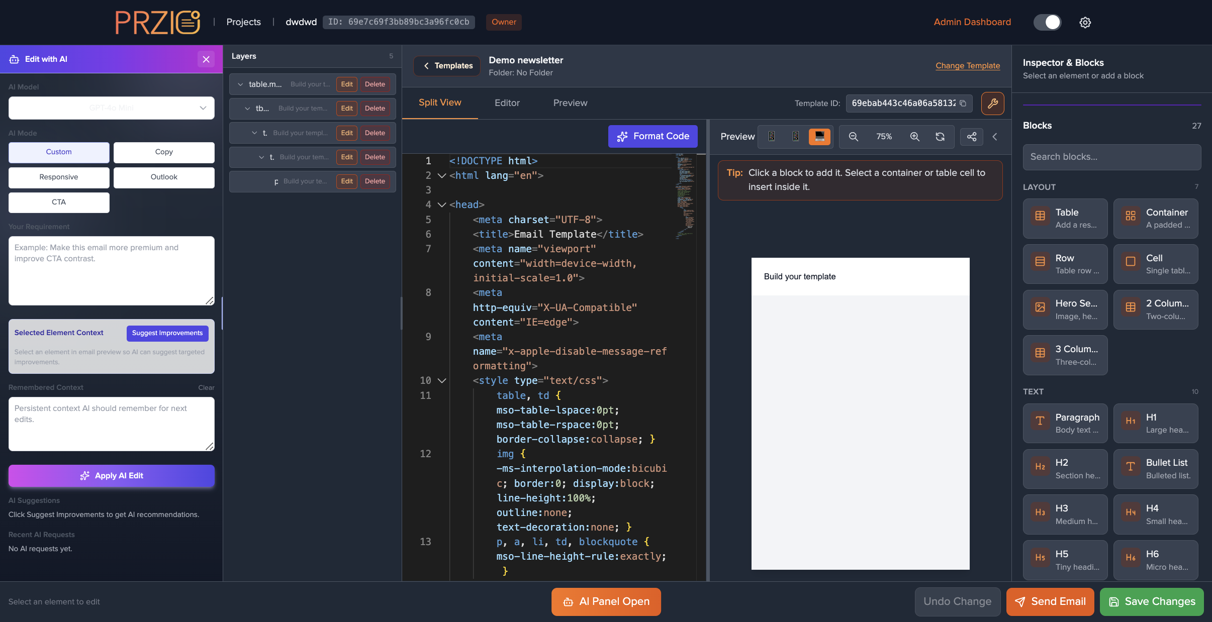Select the Outlook AI mode
Image resolution: width=1212 pixels, height=622 pixels.
164,177
